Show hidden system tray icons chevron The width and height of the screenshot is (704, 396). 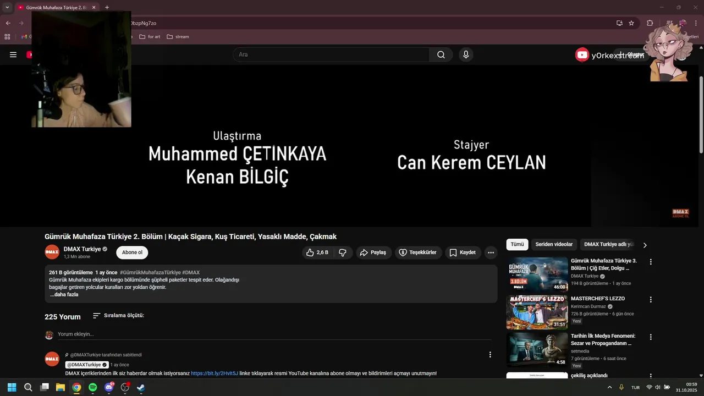pos(609,387)
